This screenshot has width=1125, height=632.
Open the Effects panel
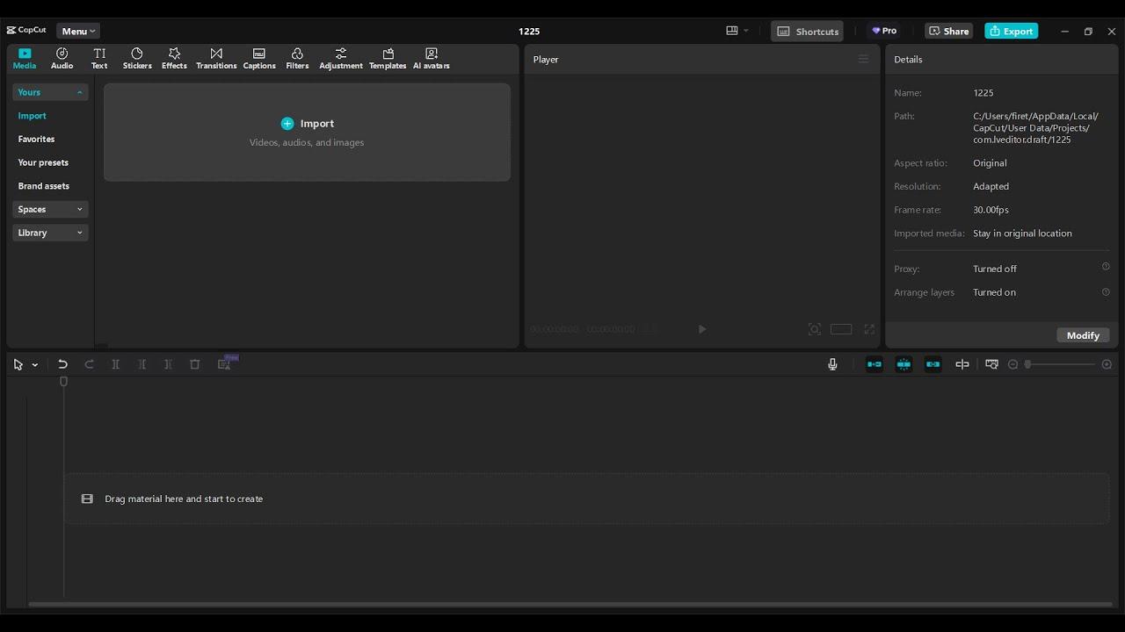[x=174, y=59]
